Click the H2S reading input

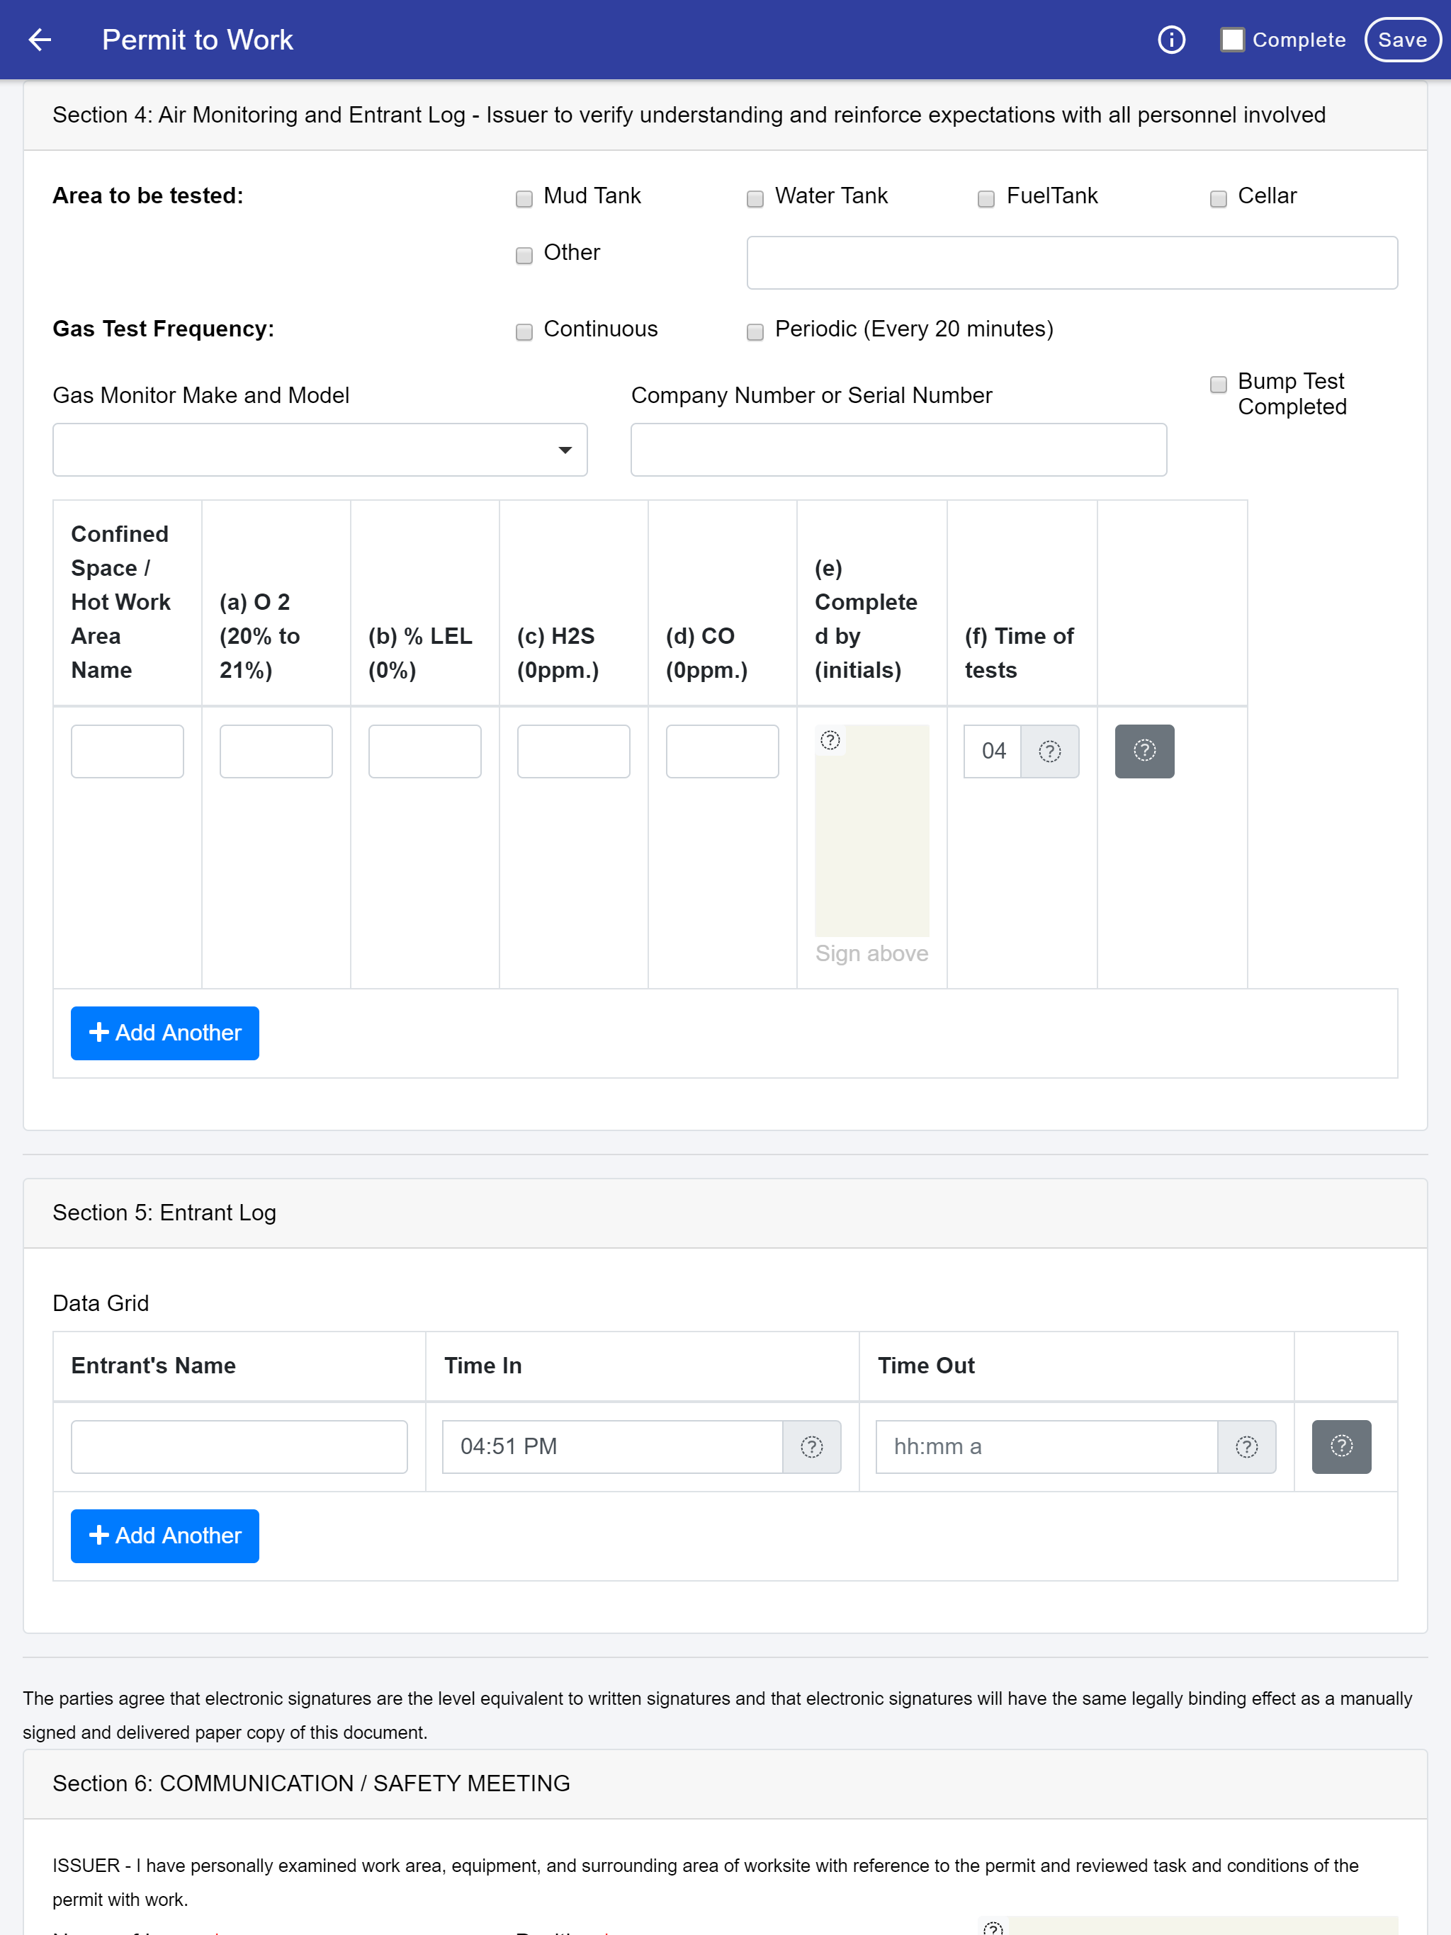tap(573, 751)
